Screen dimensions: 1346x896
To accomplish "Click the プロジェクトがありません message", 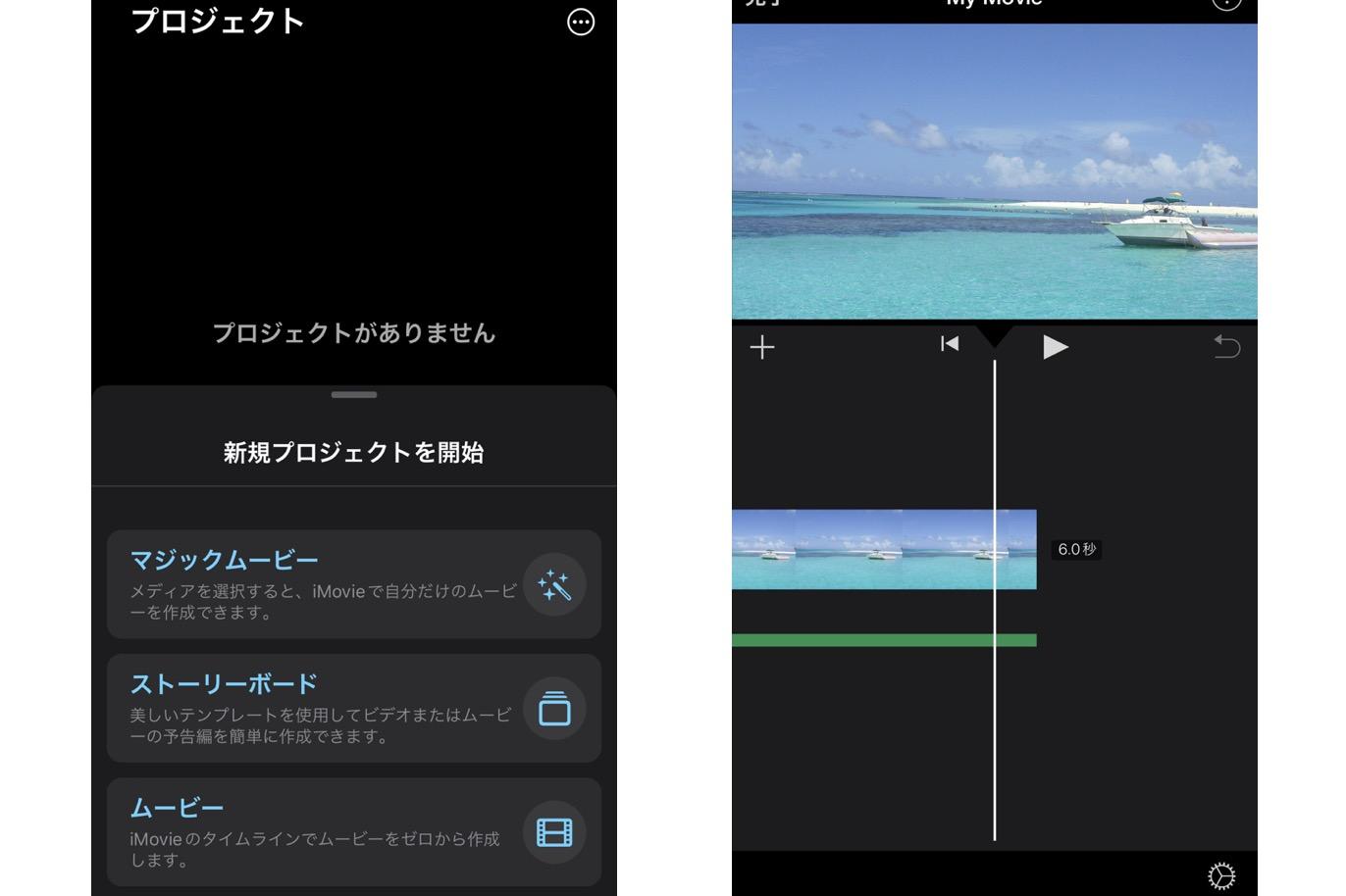I will (354, 333).
